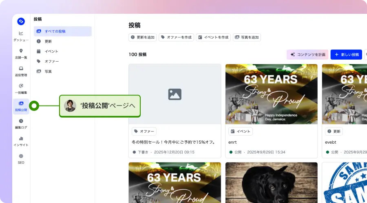The height and width of the screenshot is (203, 367).
Task: Select すべての投稿 menu item
Action: pos(62,31)
